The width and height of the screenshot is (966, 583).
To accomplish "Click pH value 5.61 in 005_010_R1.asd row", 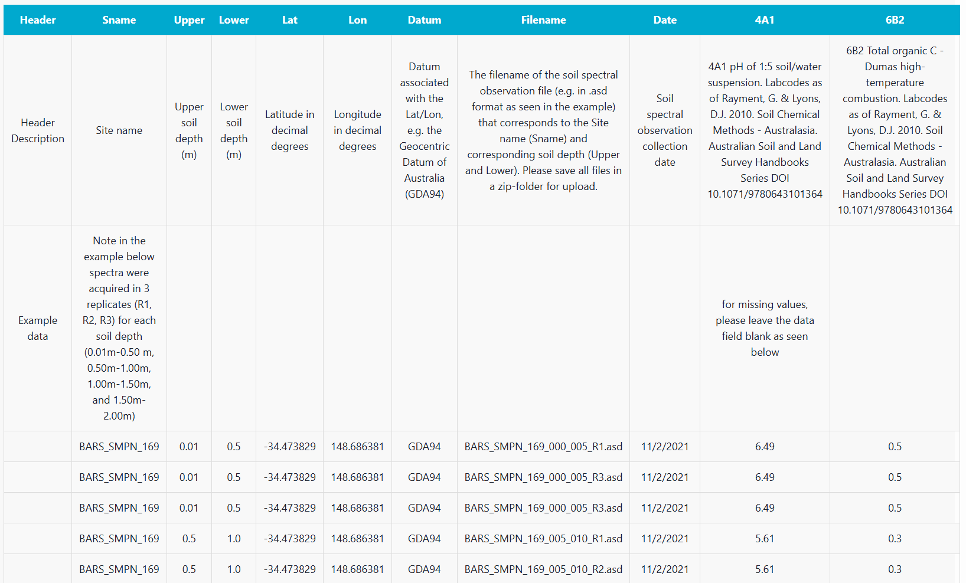I will (x=765, y=539).
